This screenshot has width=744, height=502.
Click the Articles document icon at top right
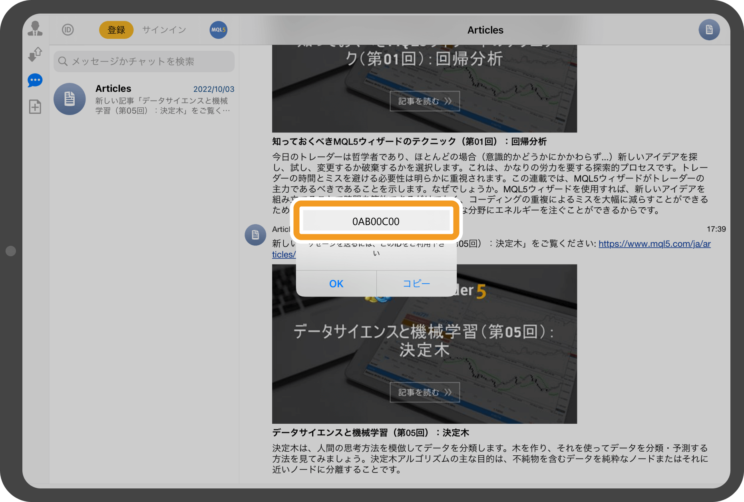[709, 30]
